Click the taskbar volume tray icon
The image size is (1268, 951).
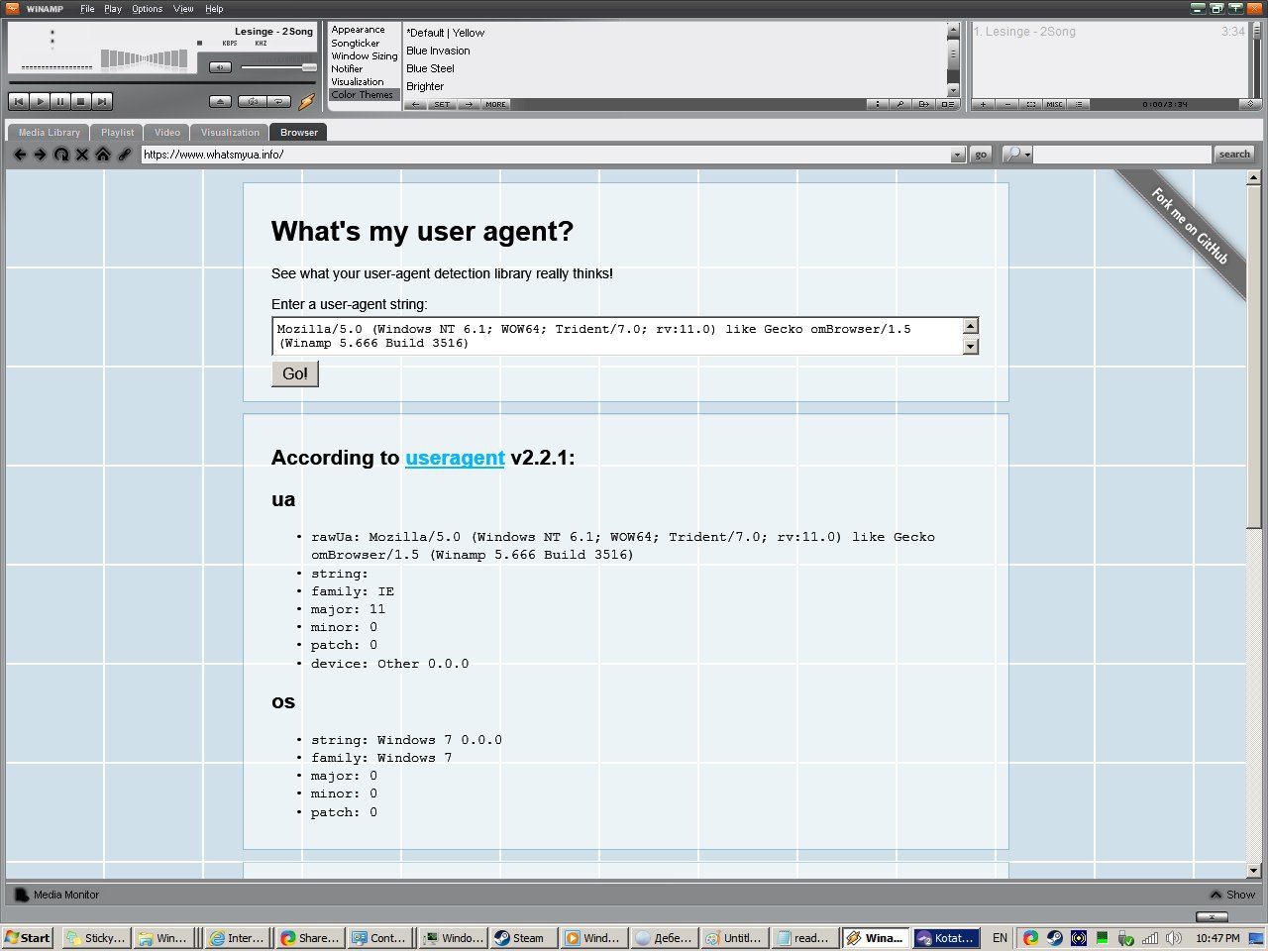click(x=1174, y=938)
